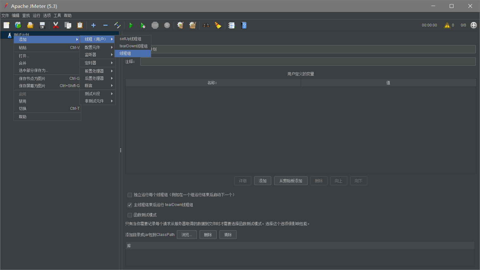Click the Shutdown test icon

(x=167, y=25)
